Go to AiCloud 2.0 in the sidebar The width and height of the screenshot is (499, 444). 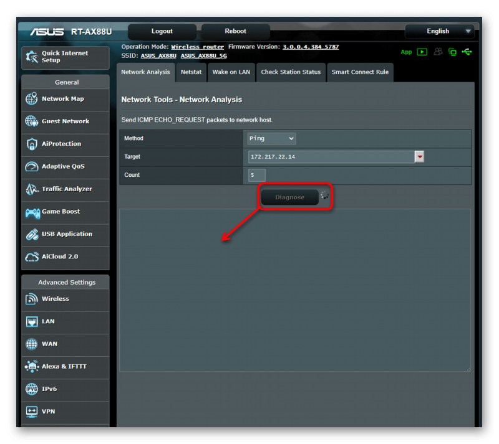(x=65, y=257)
